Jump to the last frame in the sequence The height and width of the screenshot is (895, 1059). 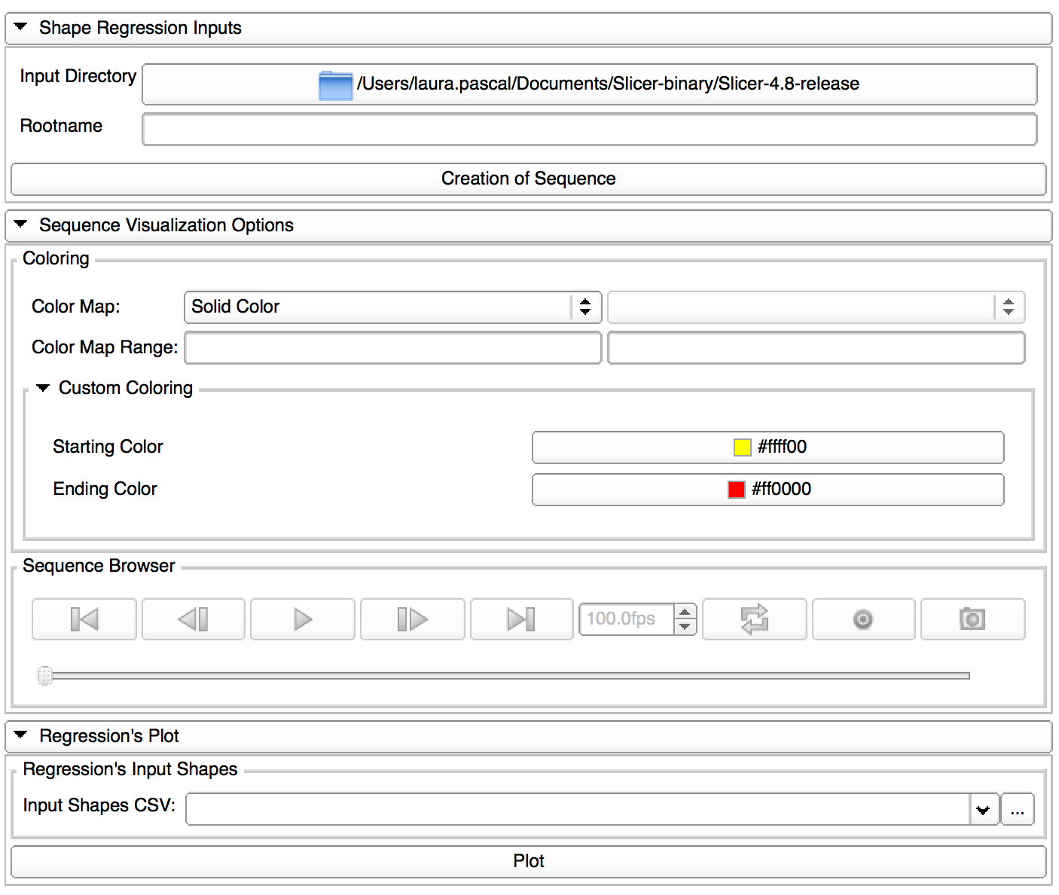(521, 619)
